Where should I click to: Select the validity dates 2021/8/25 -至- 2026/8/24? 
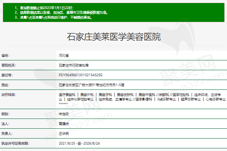(79, 143)
